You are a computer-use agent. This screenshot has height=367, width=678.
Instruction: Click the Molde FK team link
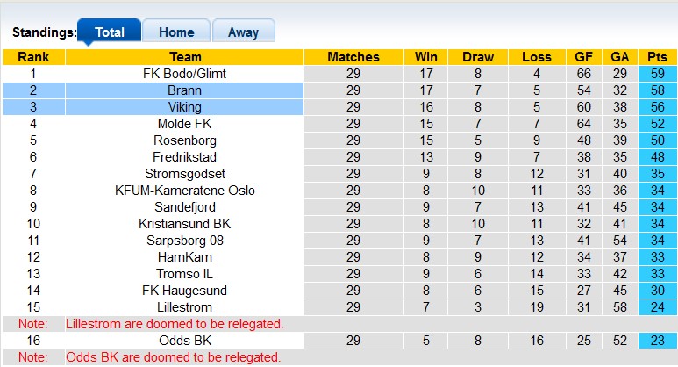click(x=184, y=124)
